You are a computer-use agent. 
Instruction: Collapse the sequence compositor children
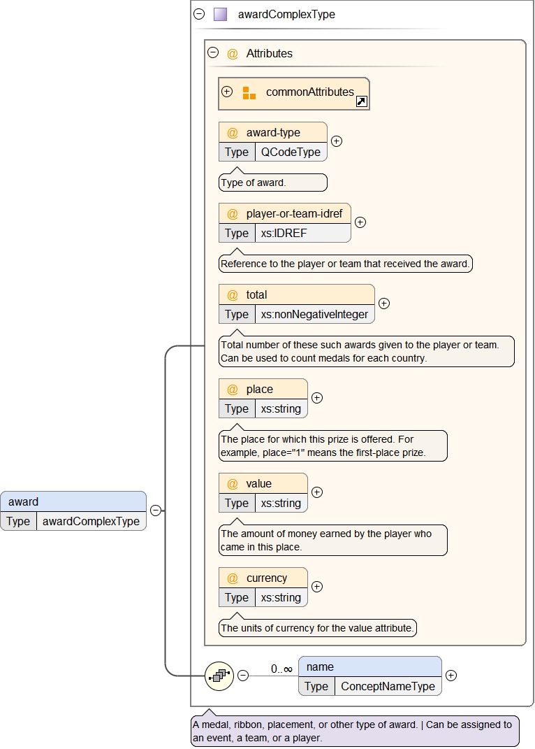(x=242, y=676)
